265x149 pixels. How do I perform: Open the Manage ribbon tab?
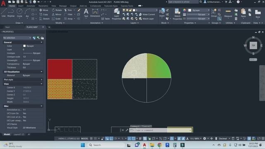(x=63, y=6)
